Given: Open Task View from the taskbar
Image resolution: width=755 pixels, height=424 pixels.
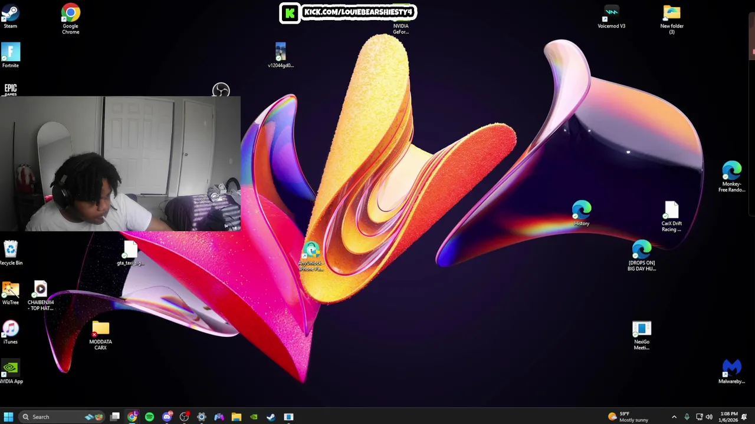Looking at the screenshot, I should pos(115,417).
